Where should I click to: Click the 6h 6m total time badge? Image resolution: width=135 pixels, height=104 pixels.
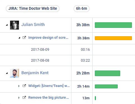pos(81,9)
